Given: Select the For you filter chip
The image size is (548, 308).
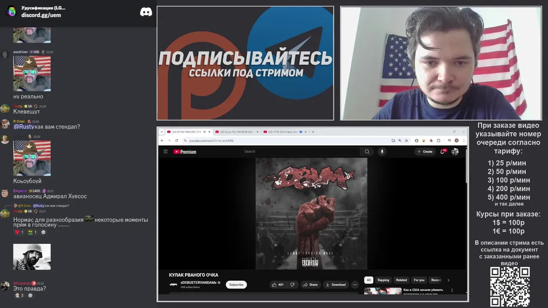Looking at the screenshot, I should (419, 280).
